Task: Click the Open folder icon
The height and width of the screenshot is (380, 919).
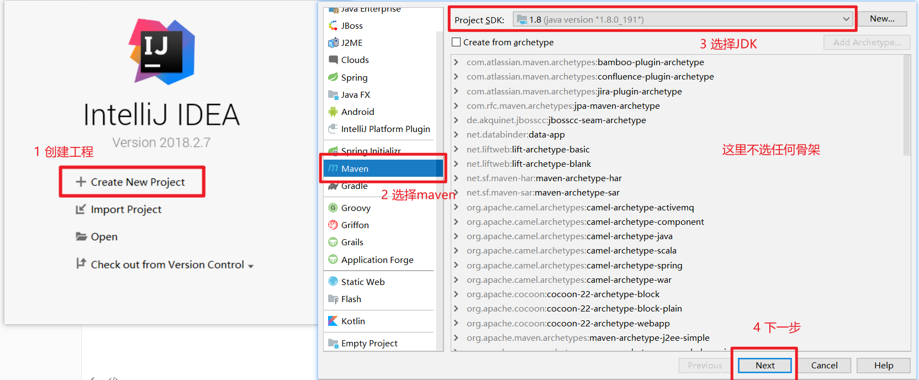Action: [81, 236]
